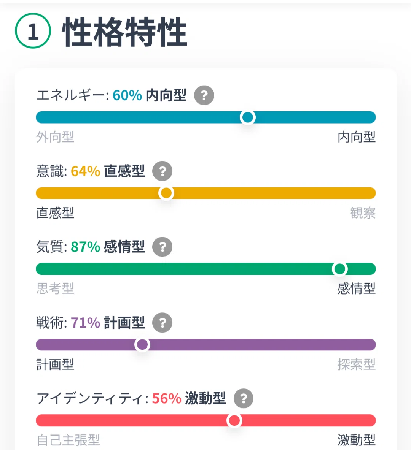The height and width of the screenshot is (450, 411).
Task: Click the 71% 計画型 result text
Action: click(108, 323)
